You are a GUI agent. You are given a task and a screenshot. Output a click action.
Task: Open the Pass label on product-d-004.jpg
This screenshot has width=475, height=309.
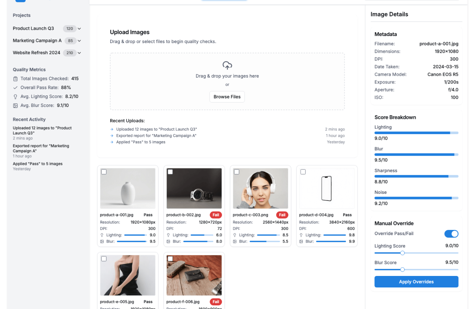click(347, 215)
